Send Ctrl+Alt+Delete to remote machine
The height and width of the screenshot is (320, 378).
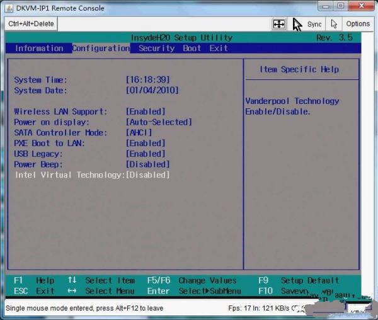(31, 24)
